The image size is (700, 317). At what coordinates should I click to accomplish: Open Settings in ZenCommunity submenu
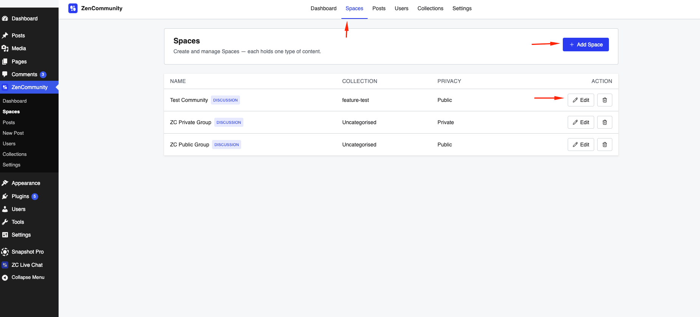pyautogui.click(x=11, y=165)
